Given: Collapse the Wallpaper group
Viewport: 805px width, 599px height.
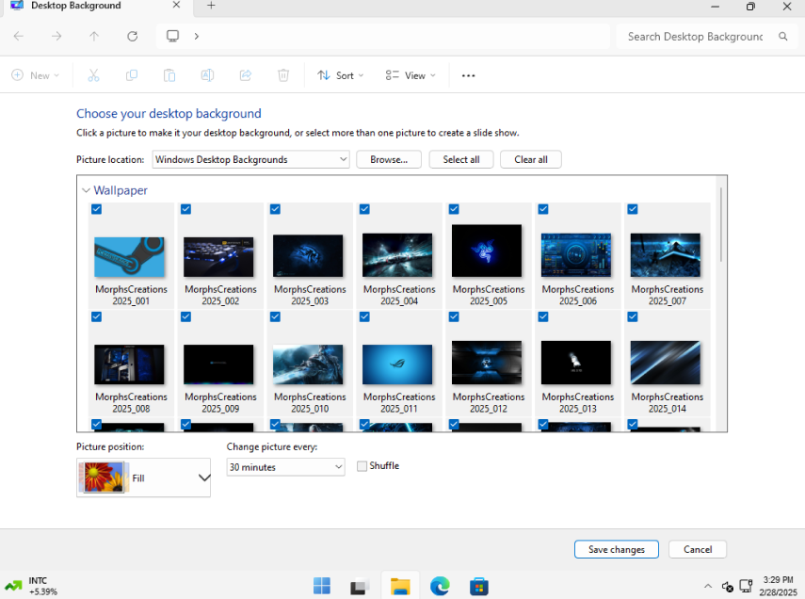Looking at the screenshot, I should (86, 190).
